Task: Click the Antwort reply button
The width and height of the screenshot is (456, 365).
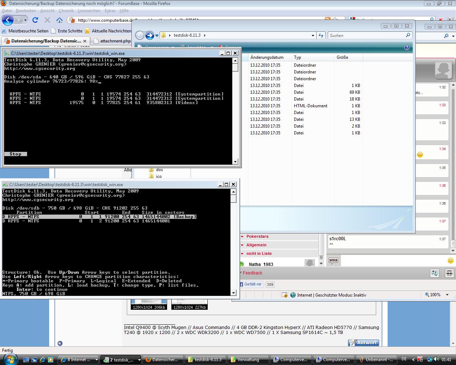Action: pos(363,343)
